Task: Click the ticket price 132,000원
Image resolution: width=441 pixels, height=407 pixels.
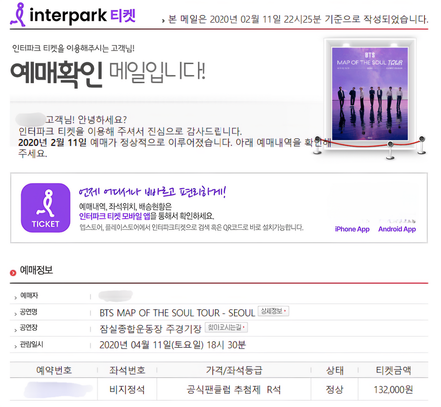Action: [x=393, y=390]
